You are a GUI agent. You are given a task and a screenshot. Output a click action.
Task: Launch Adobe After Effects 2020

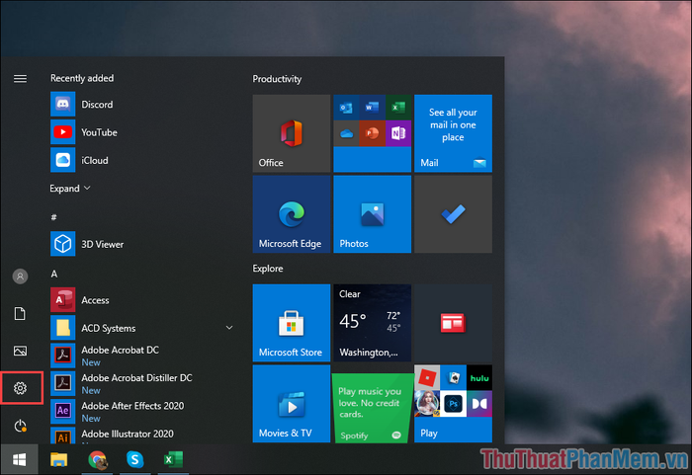tap(141, 412)
